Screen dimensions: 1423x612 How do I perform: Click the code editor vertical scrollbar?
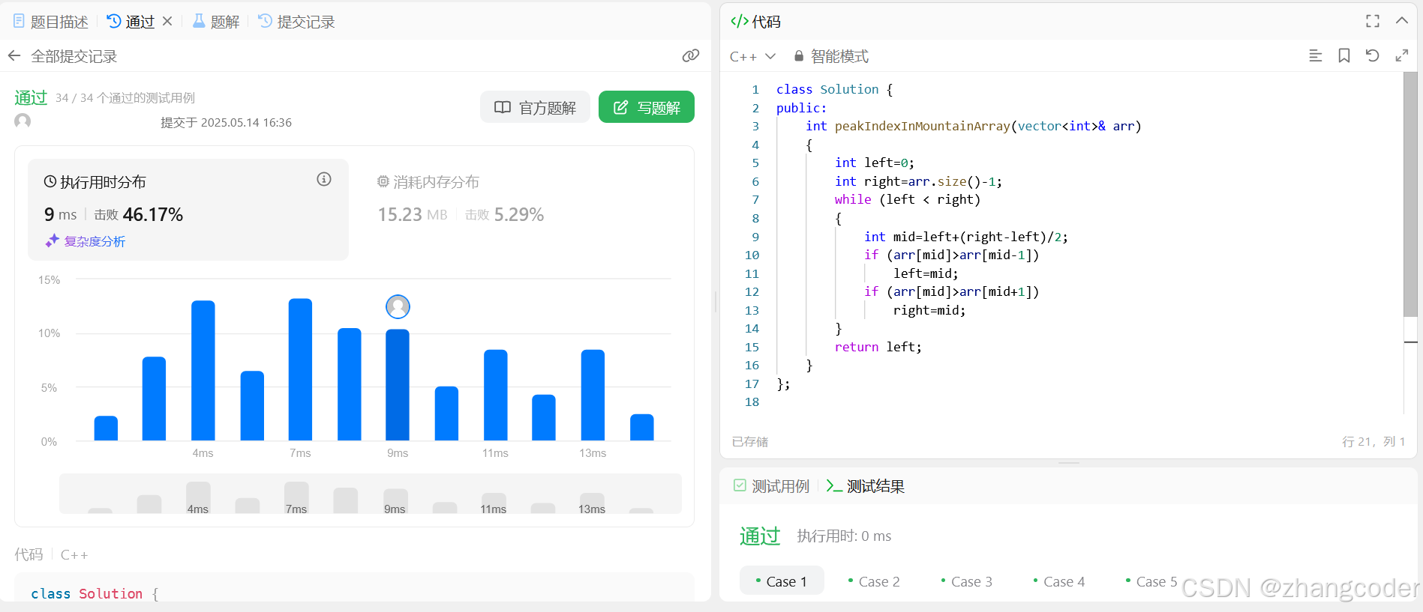pos(1410,195)
